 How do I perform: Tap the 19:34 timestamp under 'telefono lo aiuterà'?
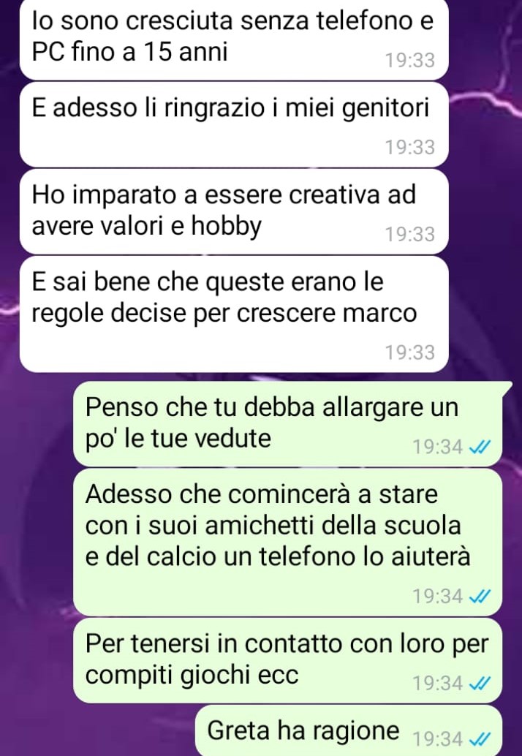coord(438,597)
